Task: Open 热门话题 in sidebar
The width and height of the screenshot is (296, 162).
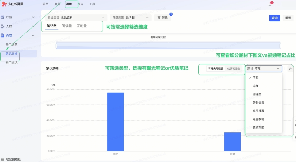Action: click(12, 44)
